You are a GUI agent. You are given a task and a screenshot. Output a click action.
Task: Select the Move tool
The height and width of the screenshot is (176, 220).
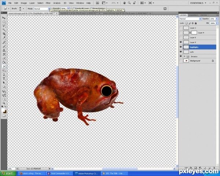point(4,18)
